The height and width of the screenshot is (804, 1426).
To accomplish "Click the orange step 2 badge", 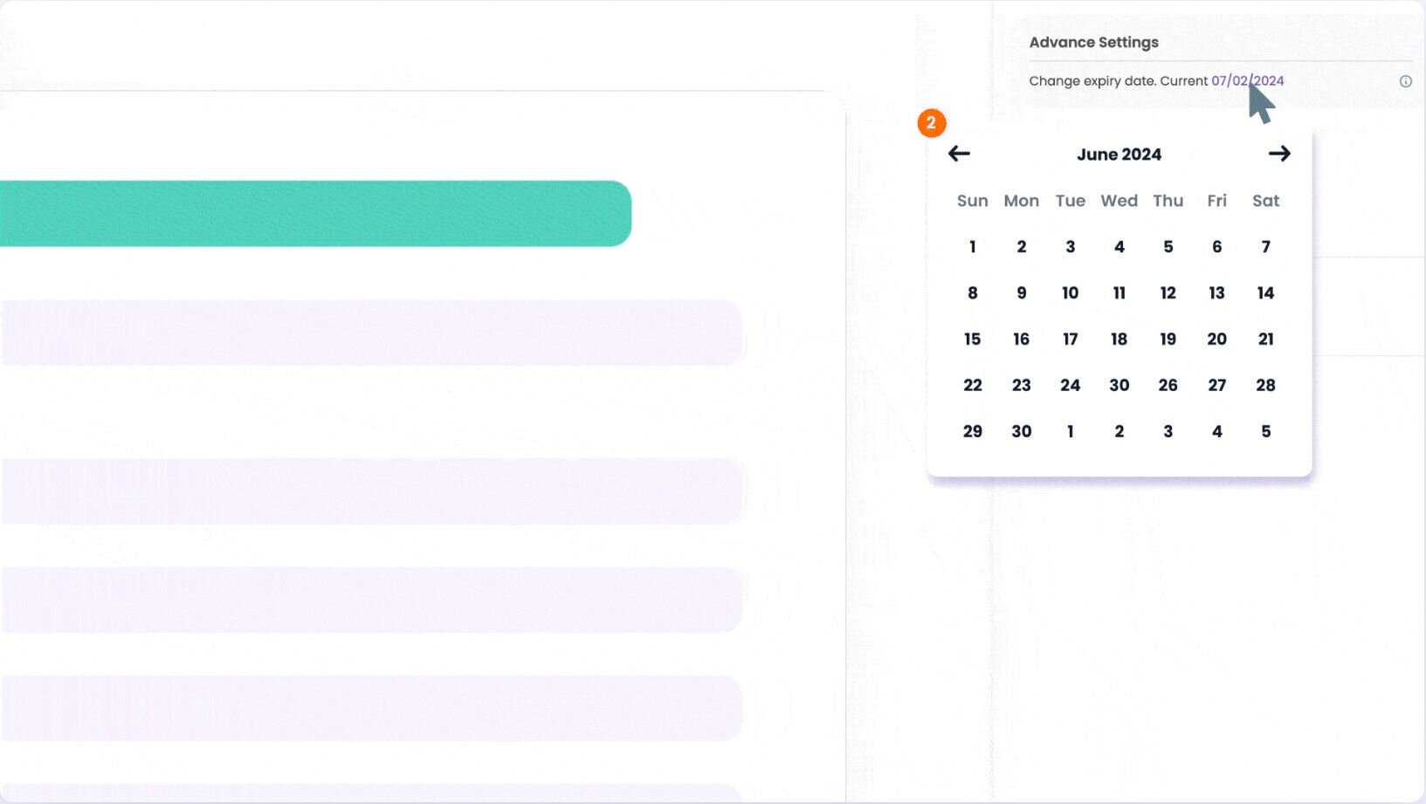I will [x=933, y=123].
